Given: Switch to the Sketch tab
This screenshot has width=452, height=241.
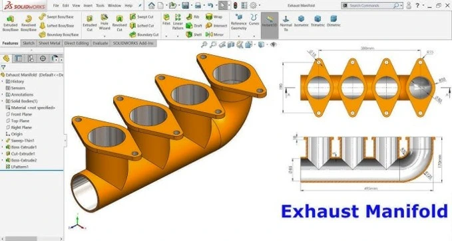Looking at the screenshot, I should coord(29,43).
